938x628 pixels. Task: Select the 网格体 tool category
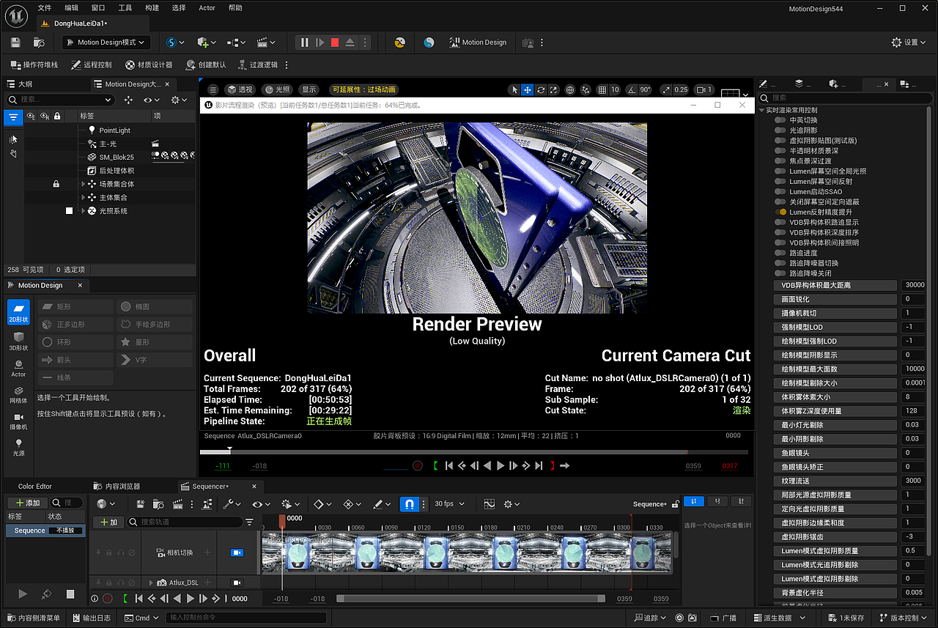pos(18,394)
